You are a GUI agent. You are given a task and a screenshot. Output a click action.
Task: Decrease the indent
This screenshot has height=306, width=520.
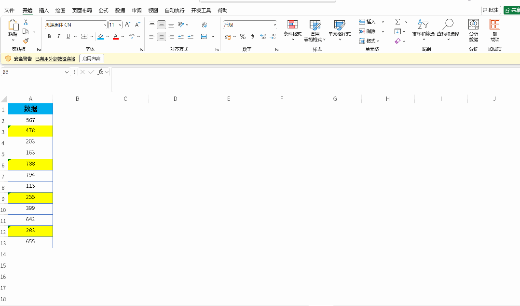point(181,36)
